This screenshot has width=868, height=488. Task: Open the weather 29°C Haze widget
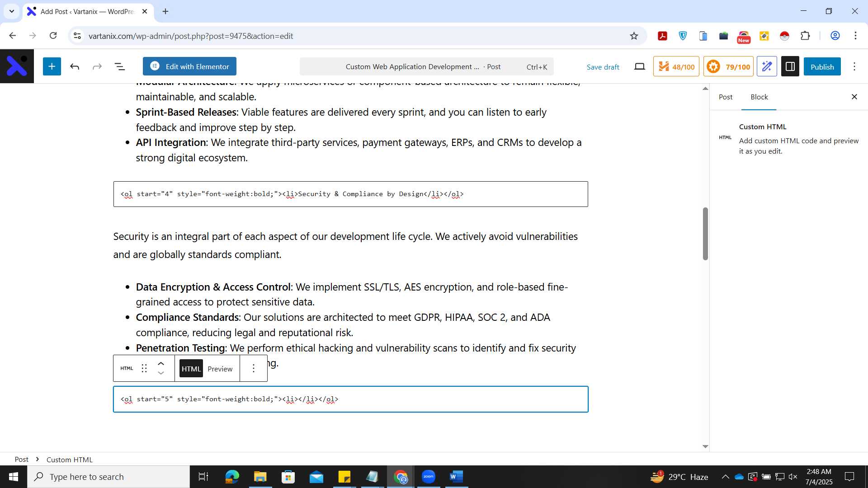tap(679, 477)
